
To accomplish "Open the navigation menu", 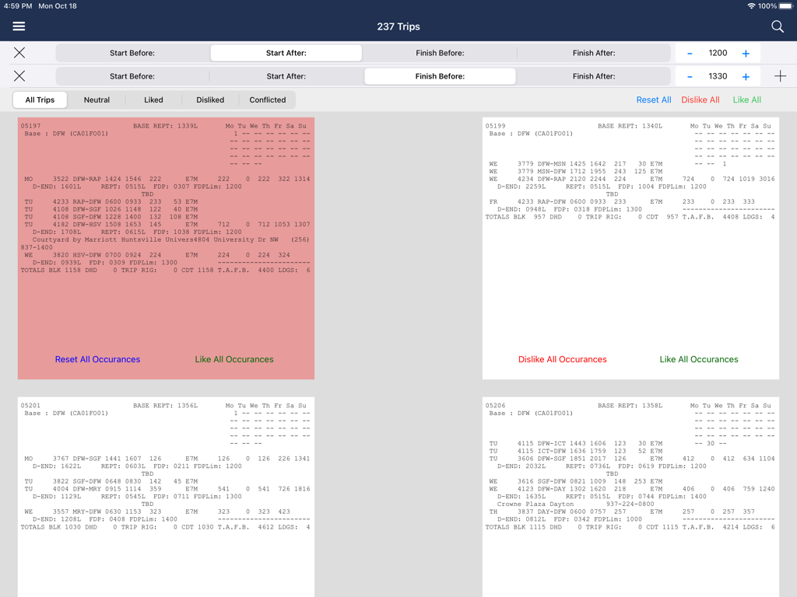I will pos(19,26).
